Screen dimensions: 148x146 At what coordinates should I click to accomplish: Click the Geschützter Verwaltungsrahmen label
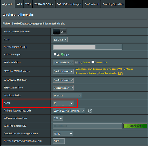point(21,133)
